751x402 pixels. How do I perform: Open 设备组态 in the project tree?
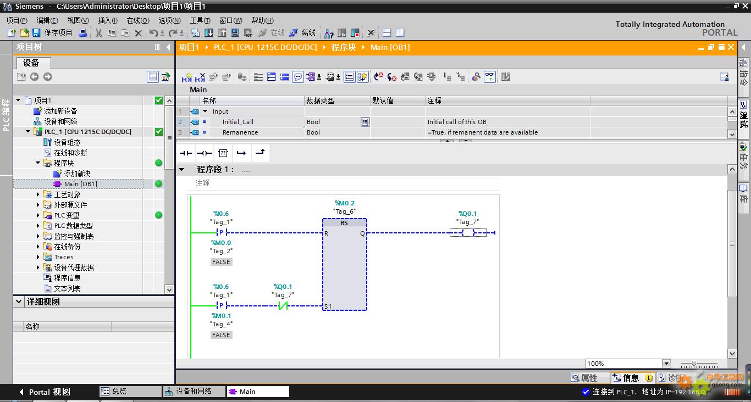point(67,142)
